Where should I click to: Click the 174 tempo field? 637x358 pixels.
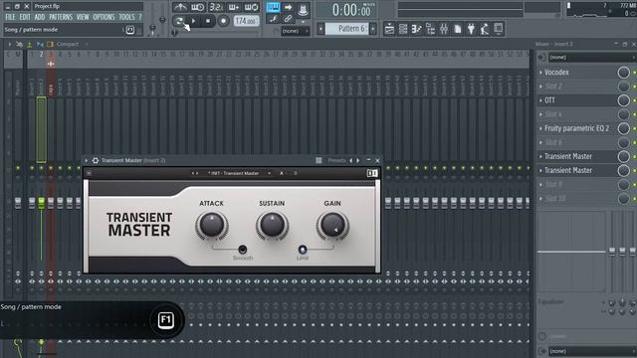pyautogui.click(x=246, y=21)
